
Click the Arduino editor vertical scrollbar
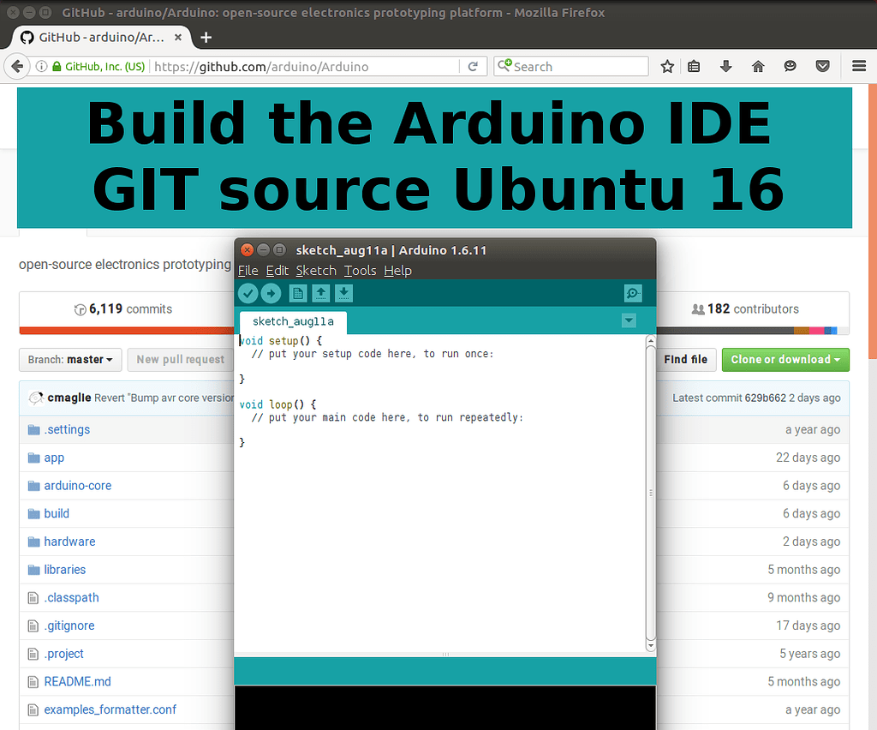tap(651, 494)
